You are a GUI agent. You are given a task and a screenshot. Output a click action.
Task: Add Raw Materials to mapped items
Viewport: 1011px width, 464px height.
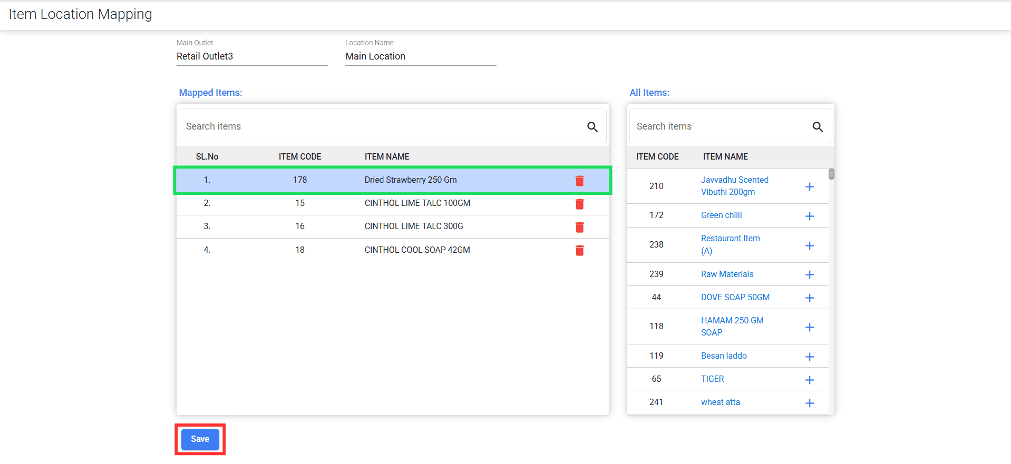tap(810, 274)
